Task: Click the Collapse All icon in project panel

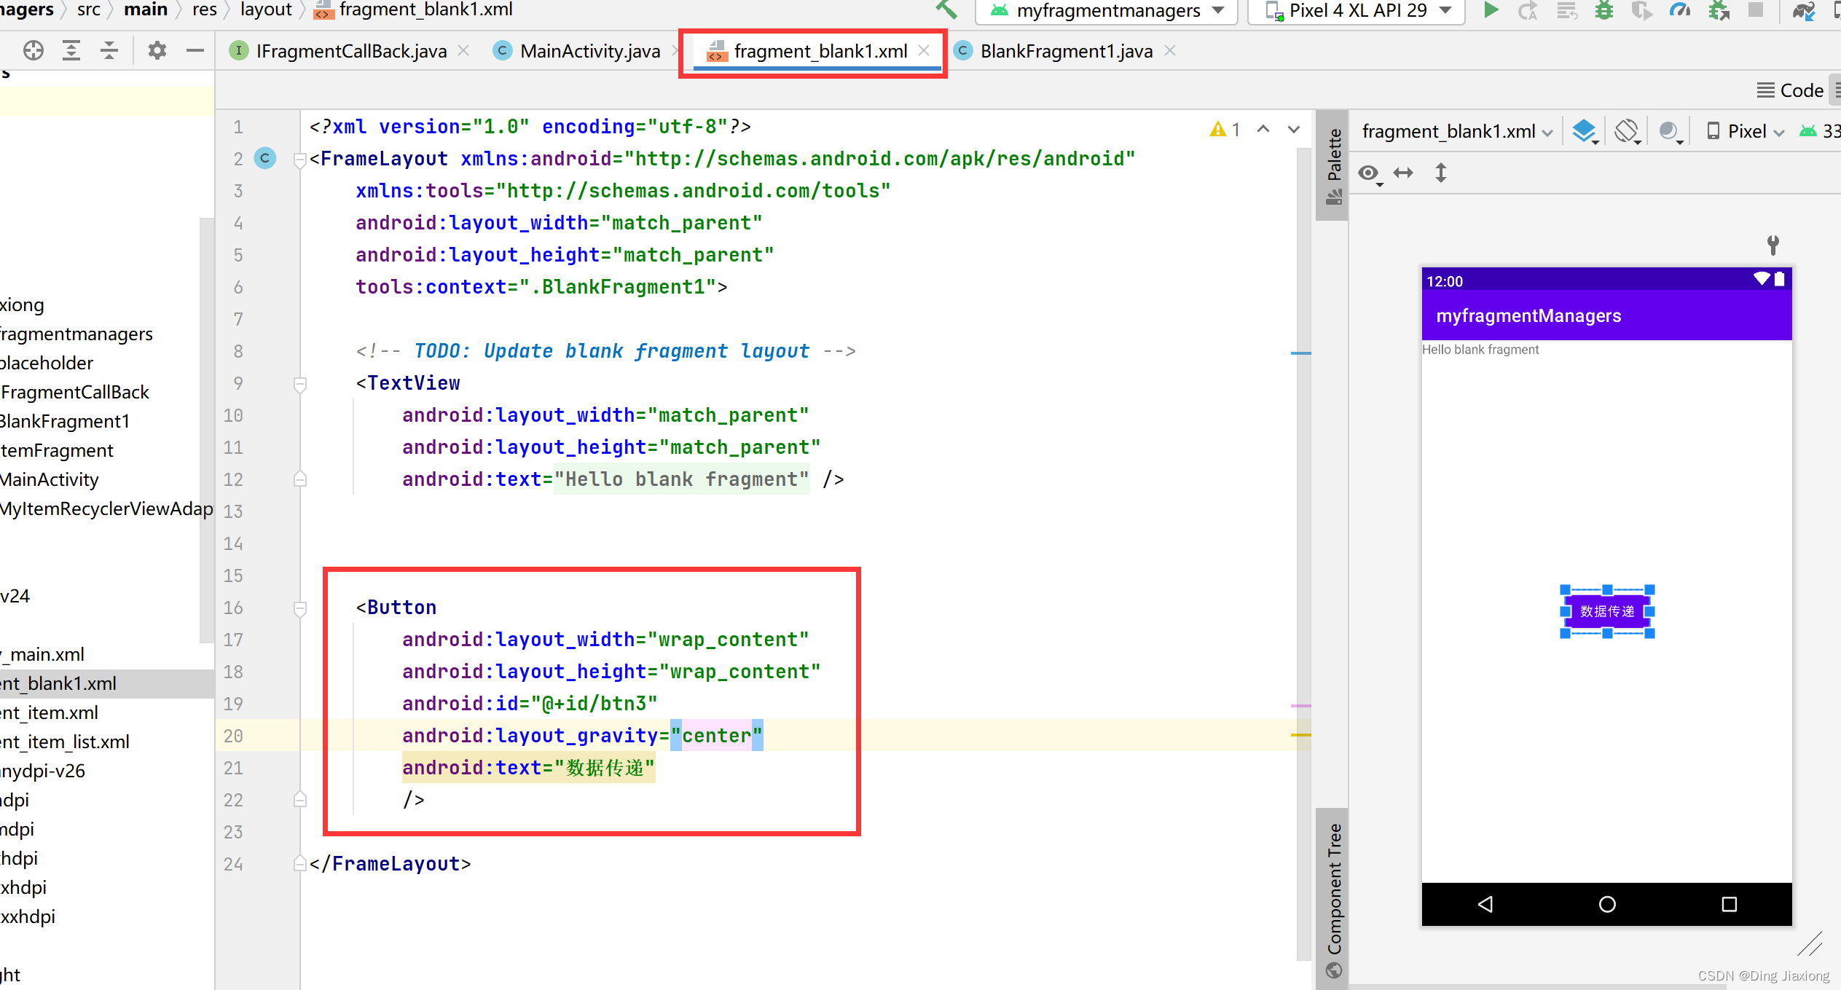Action: pos(109,50)
